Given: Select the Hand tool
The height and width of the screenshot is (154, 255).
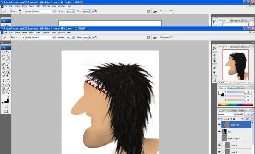Looking at the screenshot, I should coord(3,93).
